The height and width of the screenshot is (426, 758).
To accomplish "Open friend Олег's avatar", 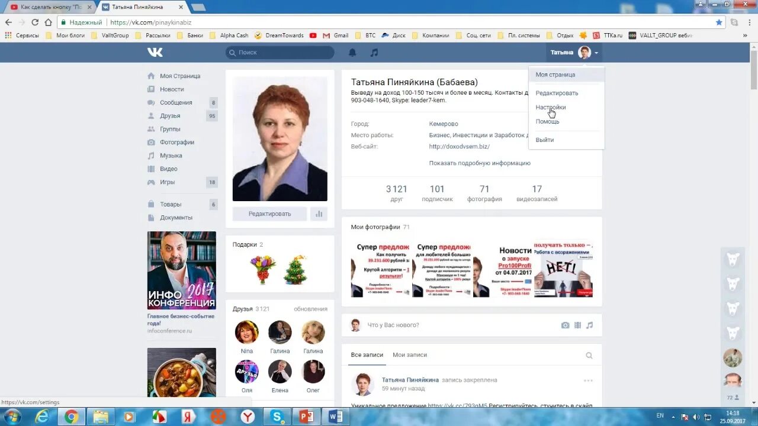I will tap(313, 372).
